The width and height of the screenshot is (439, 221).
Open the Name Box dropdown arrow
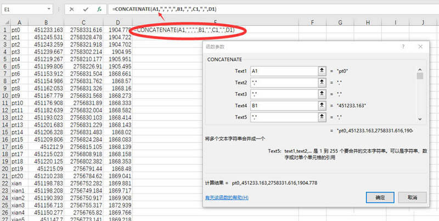tap(49, 9)
